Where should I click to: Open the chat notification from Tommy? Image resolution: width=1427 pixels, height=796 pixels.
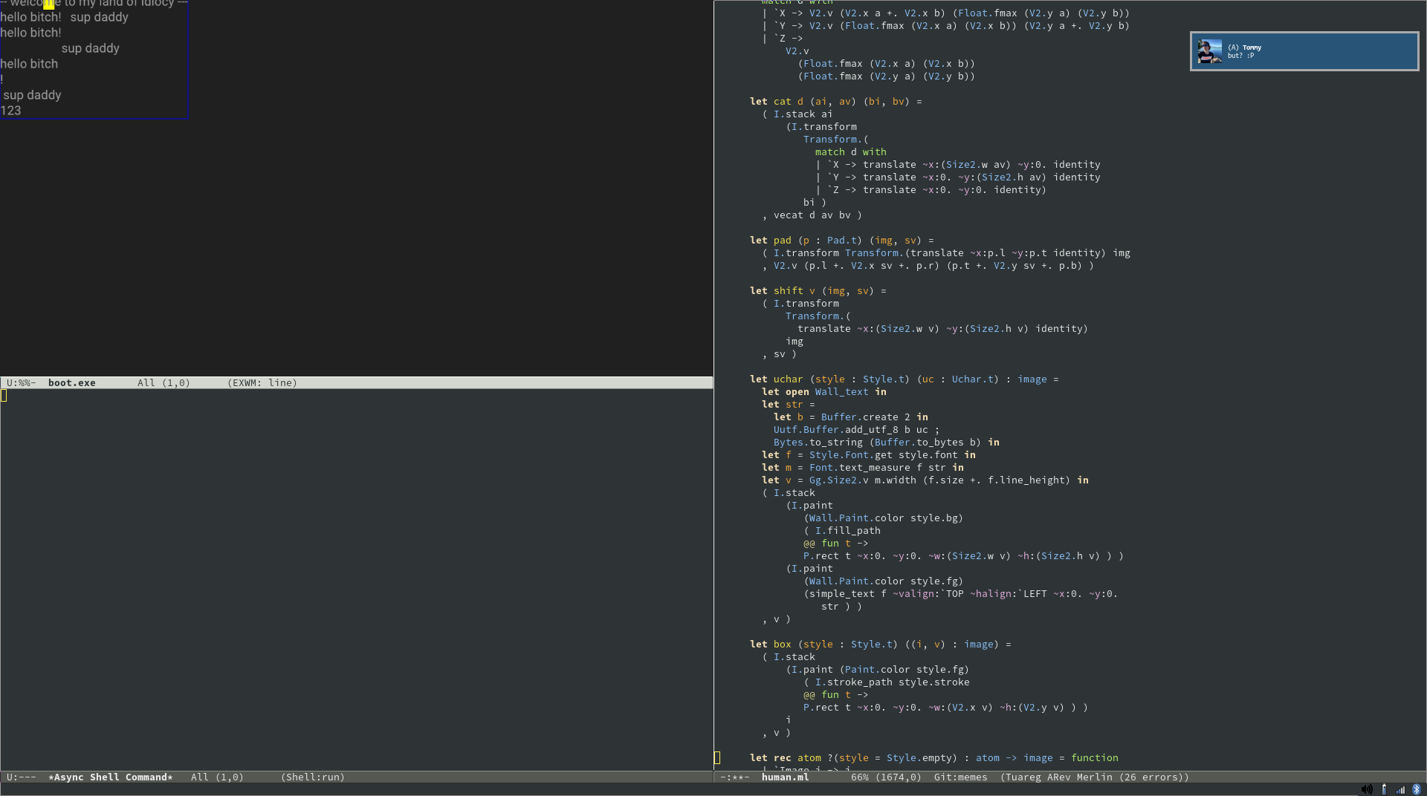(1304, 51)
